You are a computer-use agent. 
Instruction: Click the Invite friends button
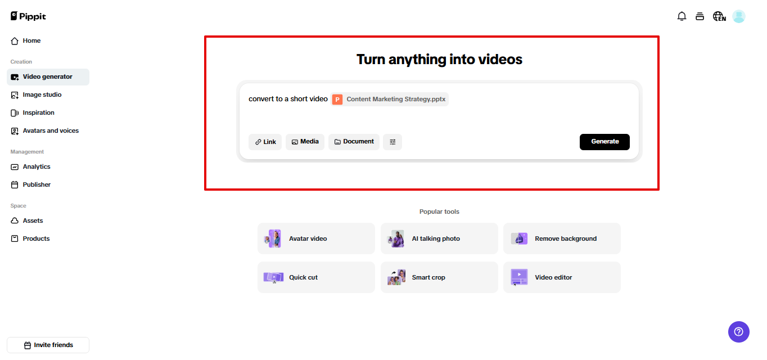coord(48,345)
